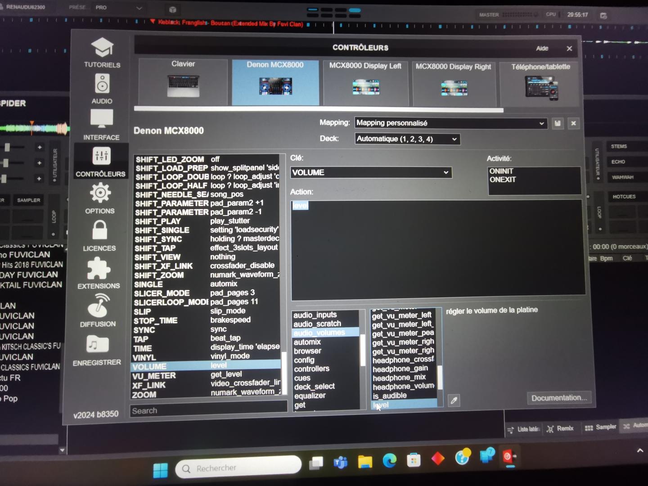This screenshot has width=648, height=486.
Task: Click the taskbar Rechercher search box
Action: 238,467
